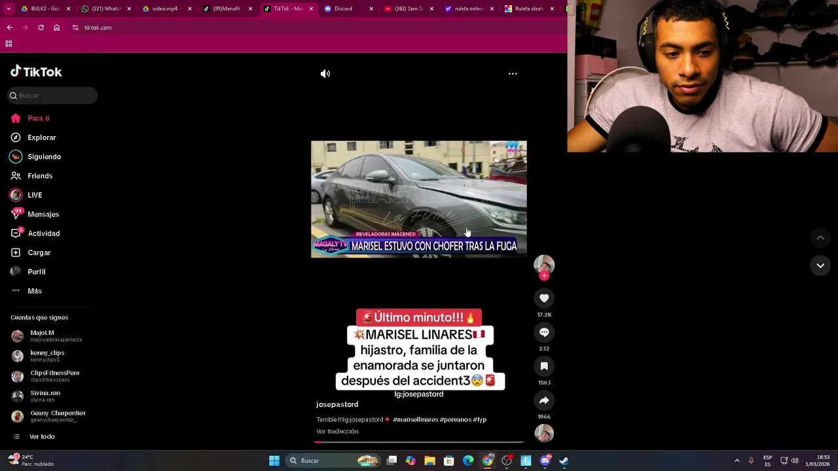Viewport: 838px width, 471px height.
Task: Switch to the Manufit TikTok tab
Action: click(227, 9)
